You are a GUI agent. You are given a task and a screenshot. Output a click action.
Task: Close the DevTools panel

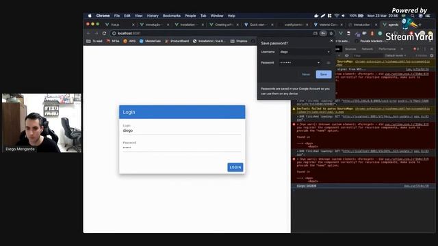pos(431,49)
